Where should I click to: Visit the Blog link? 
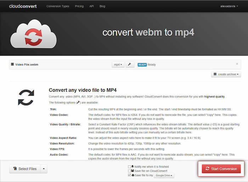(x=102, y=6)
